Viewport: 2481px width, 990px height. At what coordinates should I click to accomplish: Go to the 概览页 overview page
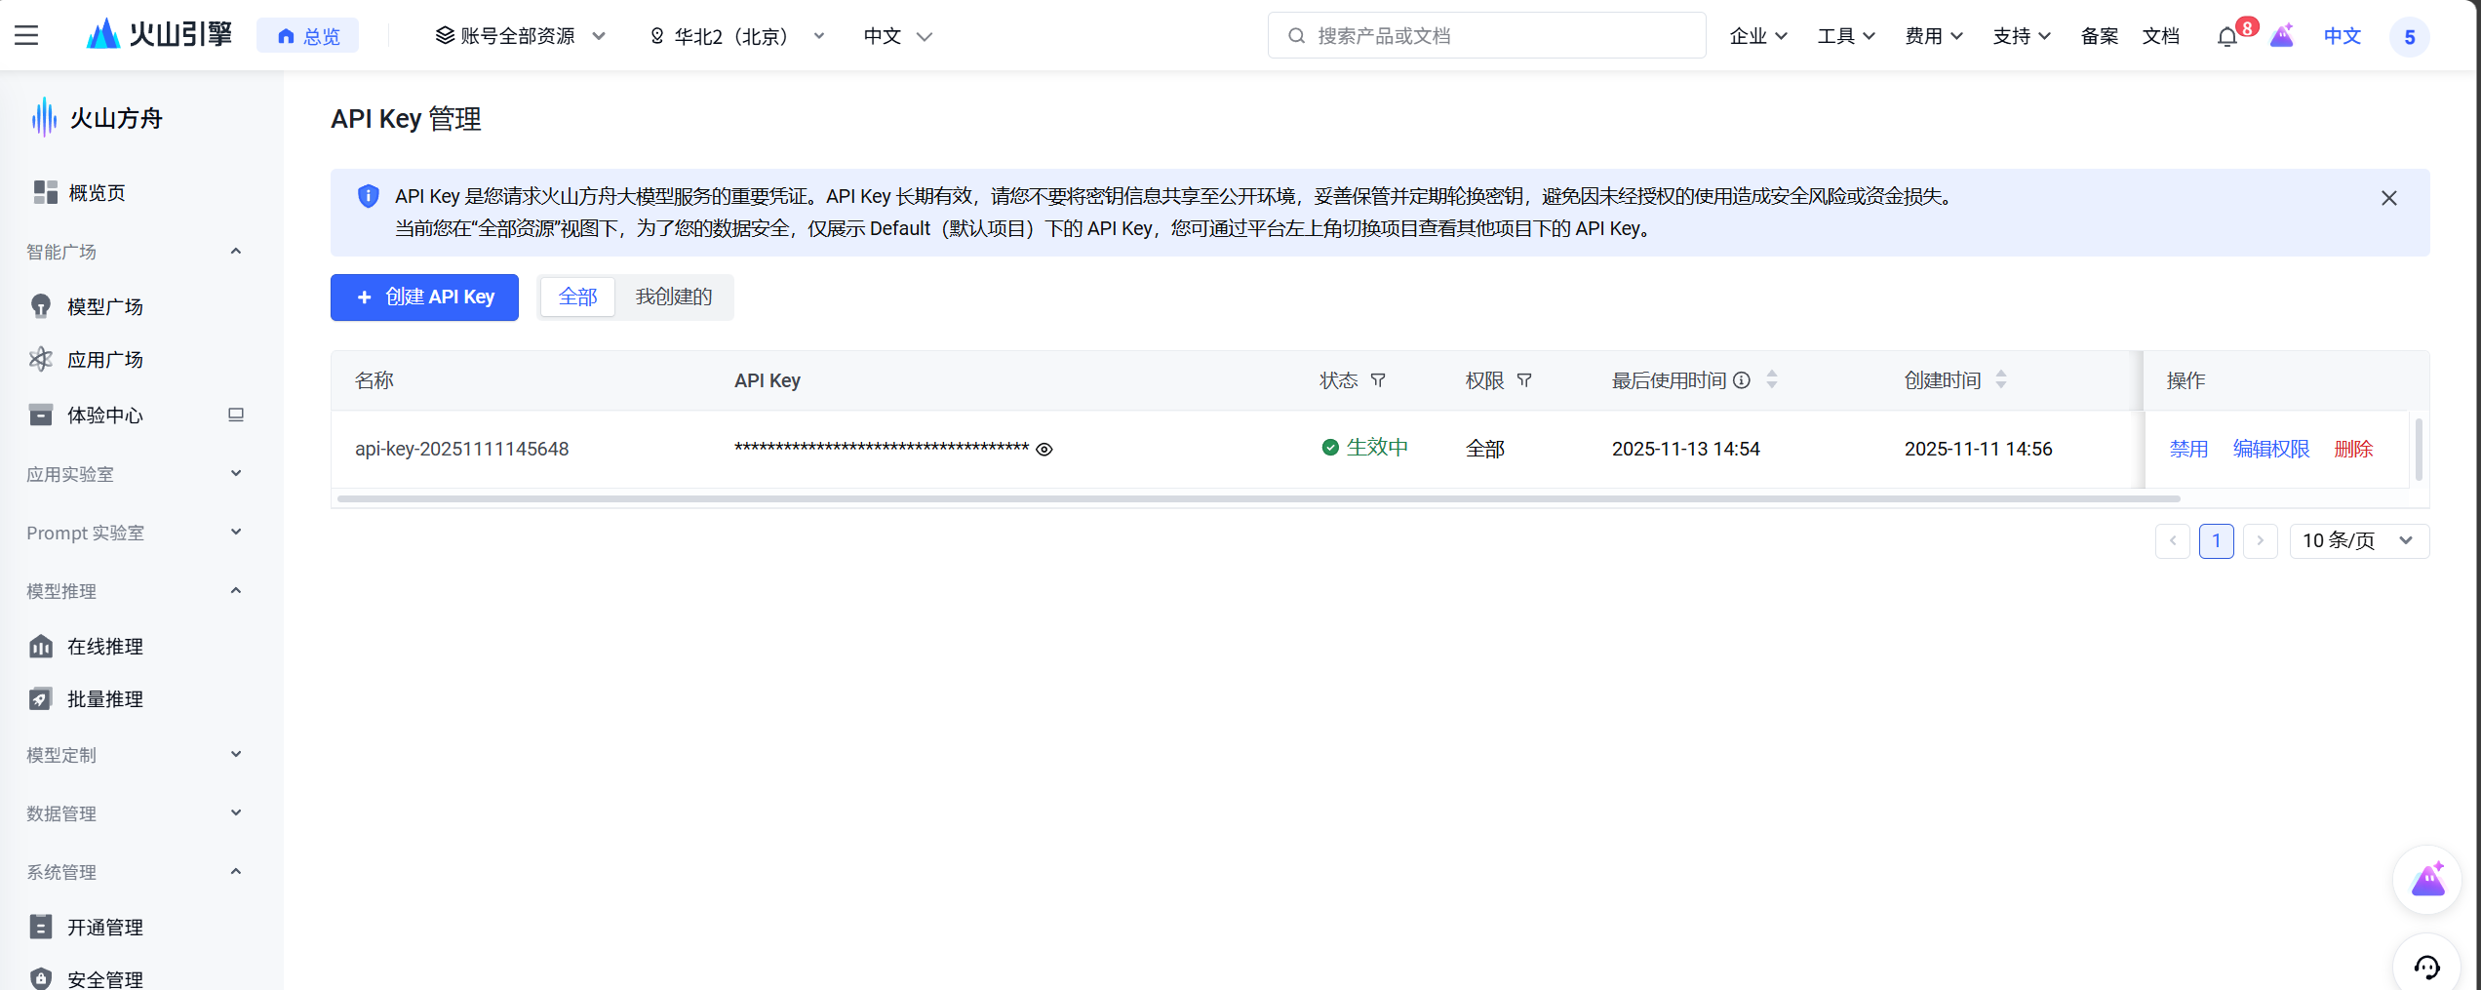97,193
